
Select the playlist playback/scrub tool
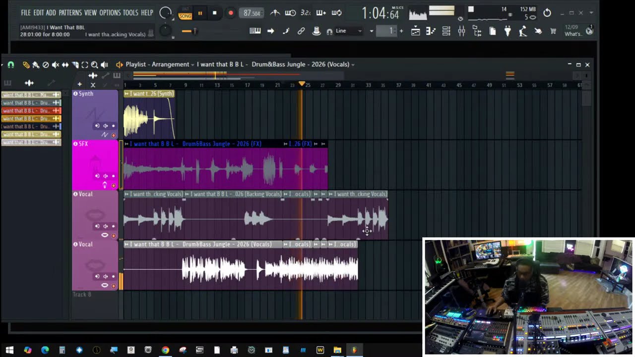click(x=104, y=64)
